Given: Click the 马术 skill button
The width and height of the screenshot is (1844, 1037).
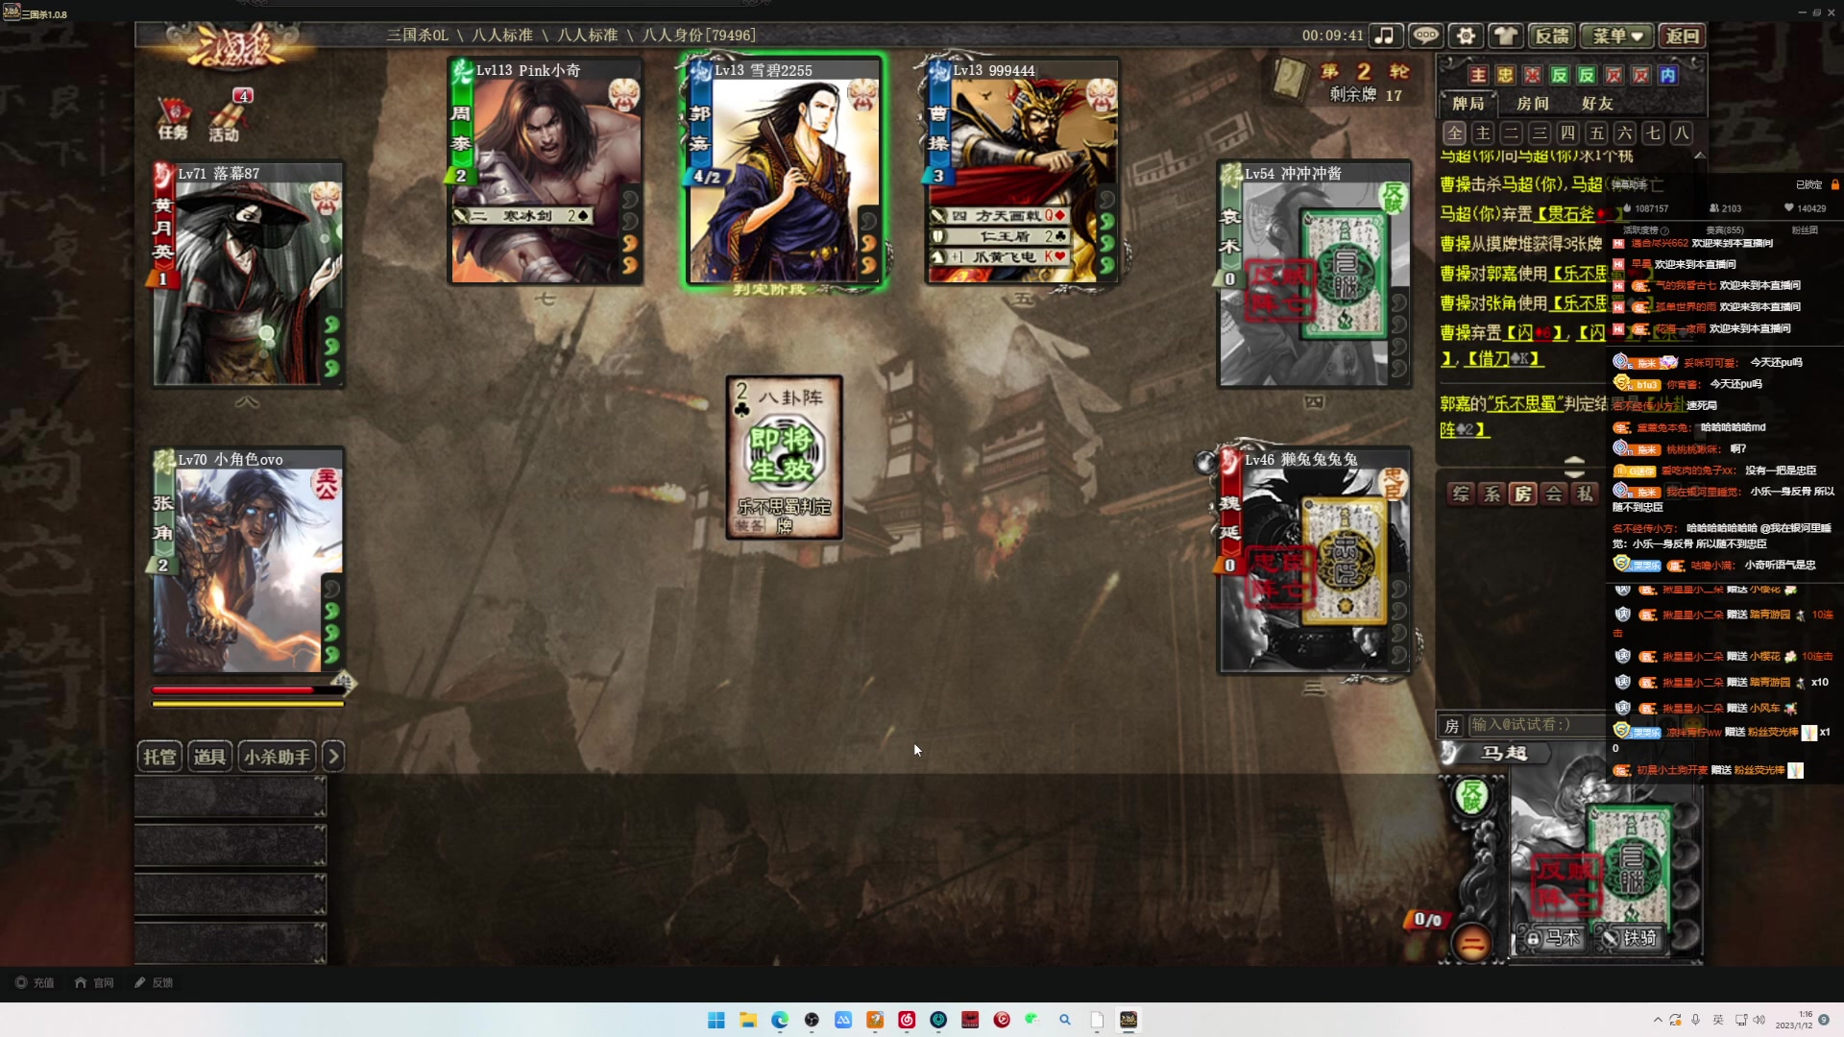Looking at the screenshot, I should point(1553,938).
